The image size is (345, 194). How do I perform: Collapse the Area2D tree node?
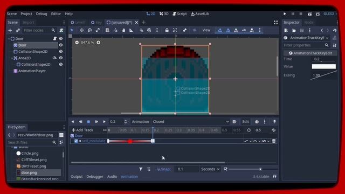12,58
